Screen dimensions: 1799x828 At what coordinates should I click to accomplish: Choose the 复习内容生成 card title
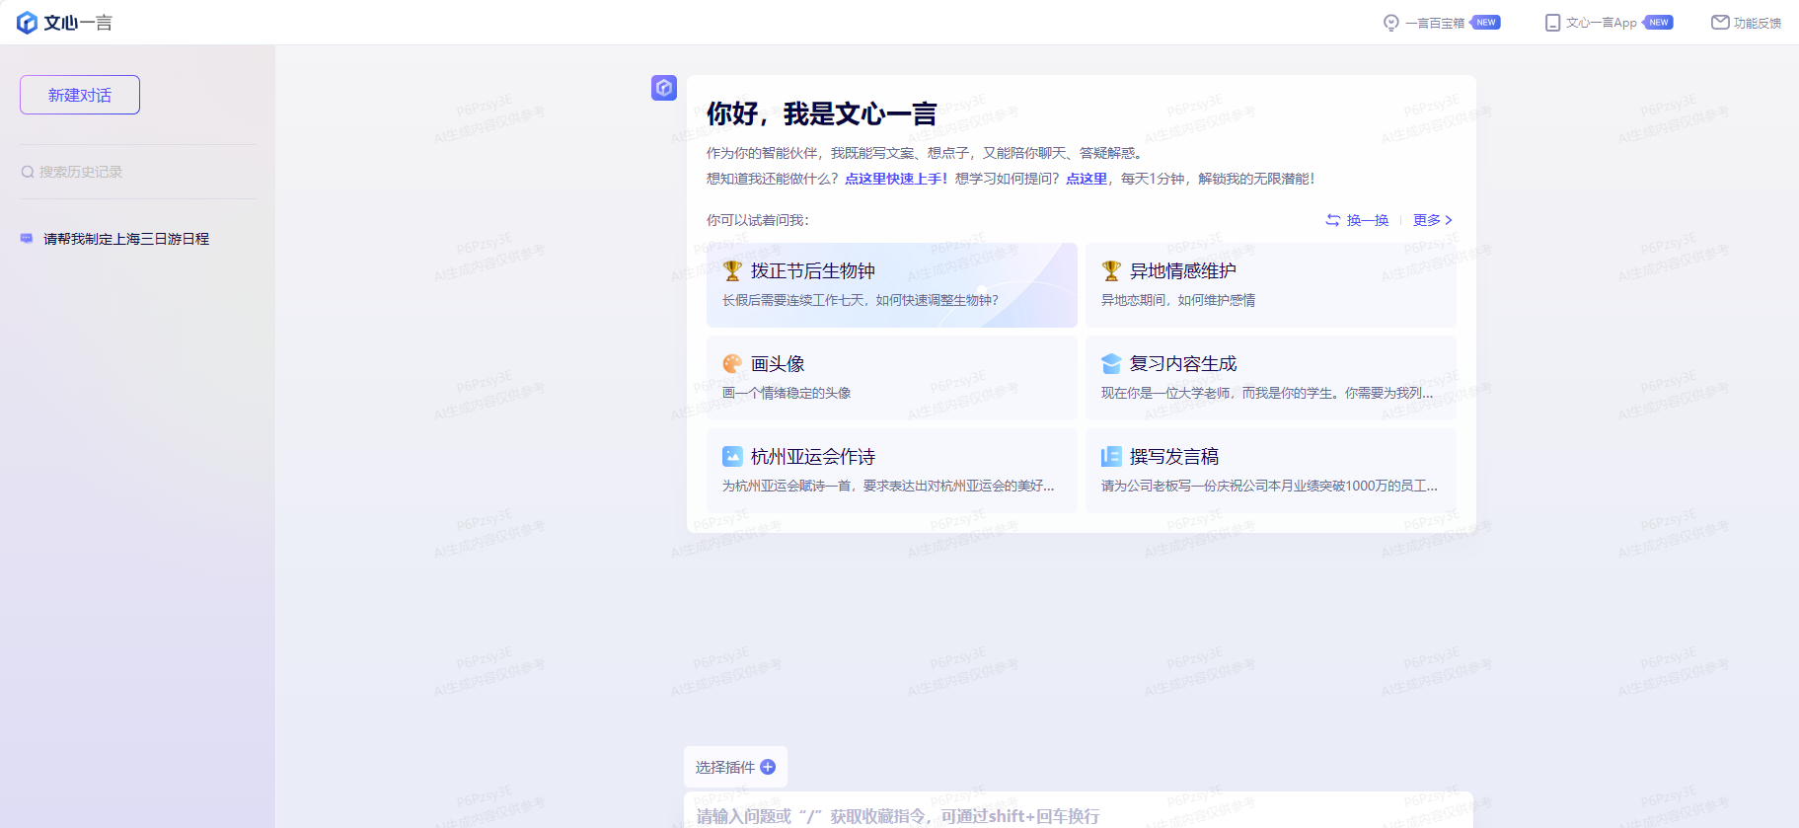tap(1183, 363)
